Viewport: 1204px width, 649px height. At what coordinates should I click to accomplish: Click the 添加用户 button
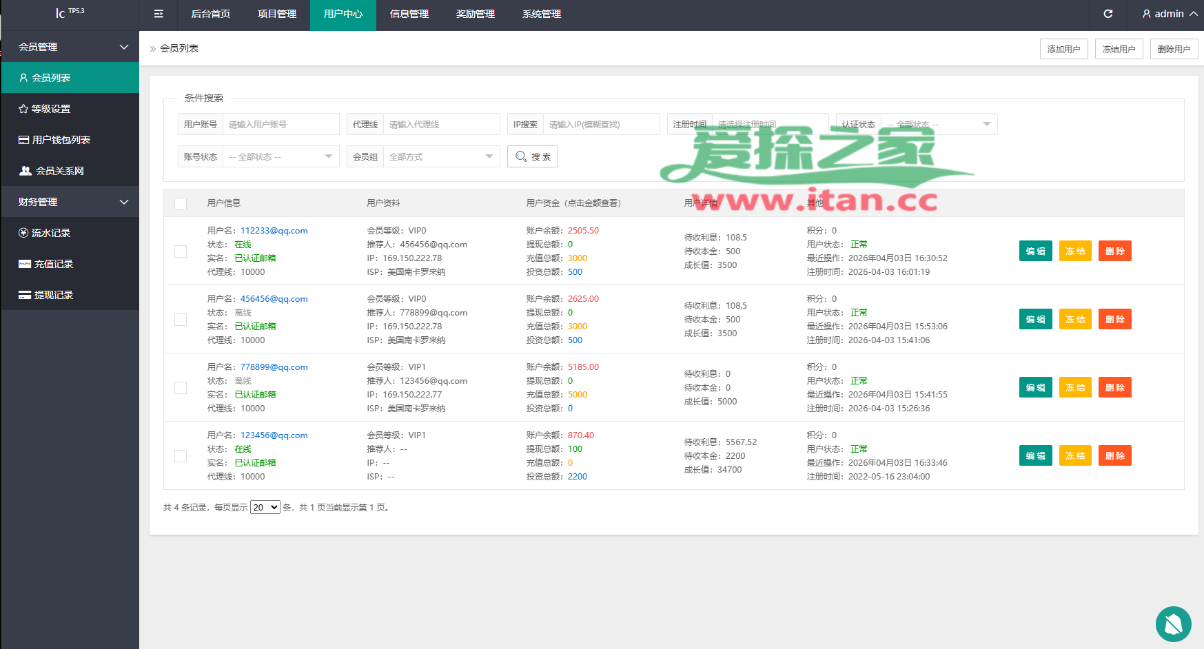point(1063,49)
